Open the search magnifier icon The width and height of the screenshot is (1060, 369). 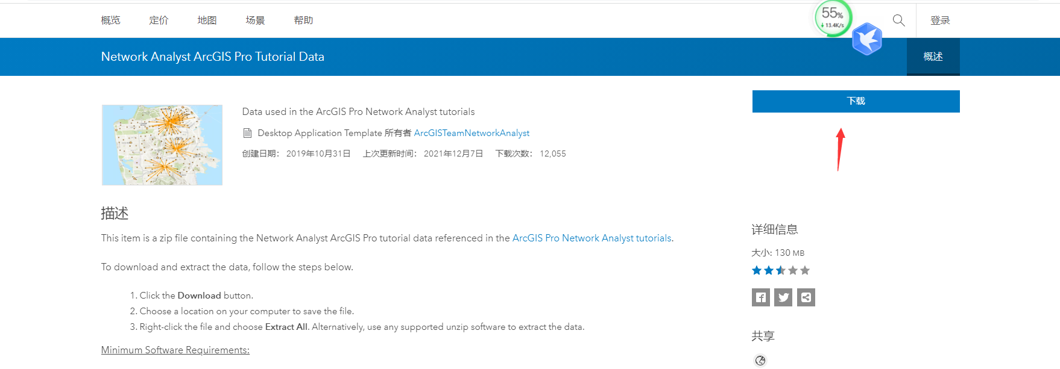pos(898,20)
